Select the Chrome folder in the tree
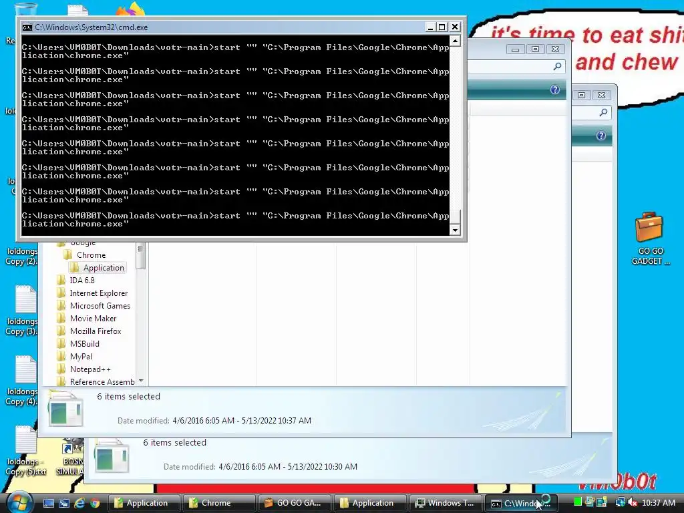 (x=91, y=255)
